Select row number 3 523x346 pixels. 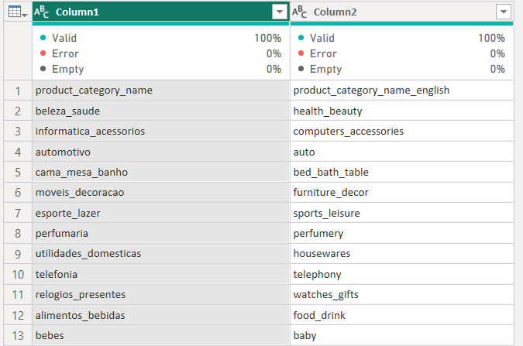pyautogui.click(x=18, y=132)
